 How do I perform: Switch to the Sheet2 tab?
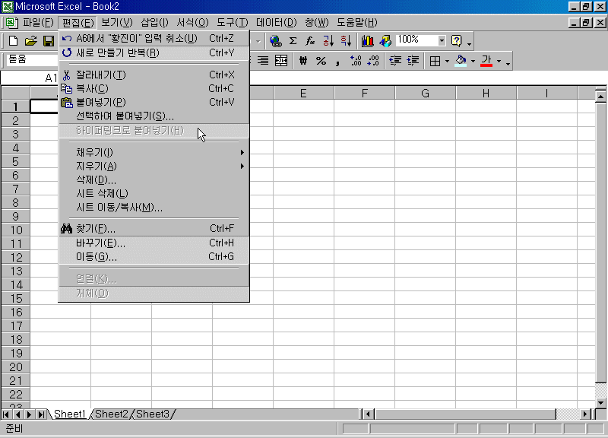click(x=111, y=414)
